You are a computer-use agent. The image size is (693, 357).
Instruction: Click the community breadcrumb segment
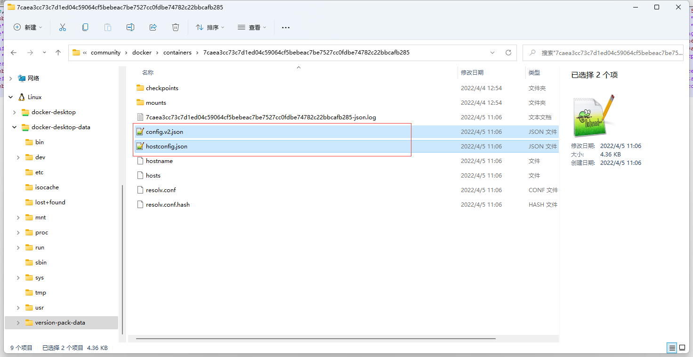[x=105, y=53]
